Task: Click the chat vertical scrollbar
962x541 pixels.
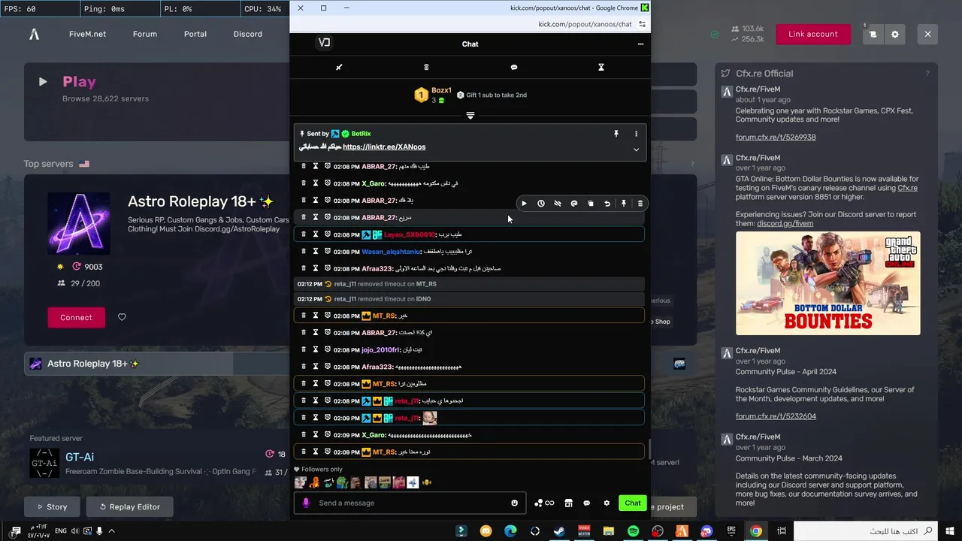Action: coord(649,448)
